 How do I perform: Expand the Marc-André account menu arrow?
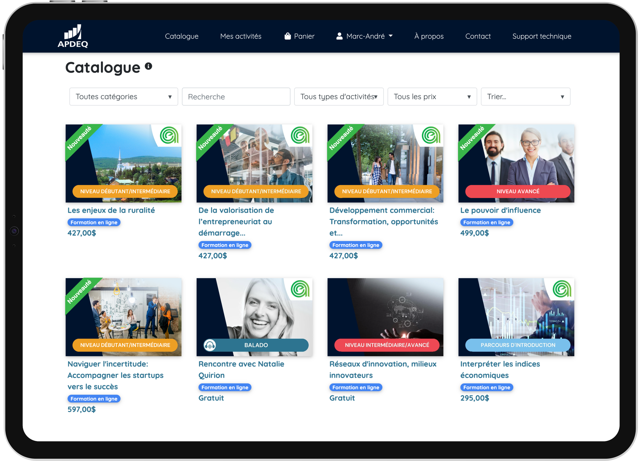[391, 36]
